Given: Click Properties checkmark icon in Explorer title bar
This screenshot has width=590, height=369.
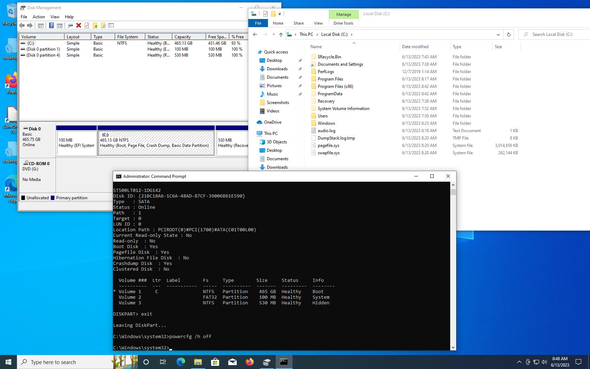Looking at the screenshot, I should [265, 14].
